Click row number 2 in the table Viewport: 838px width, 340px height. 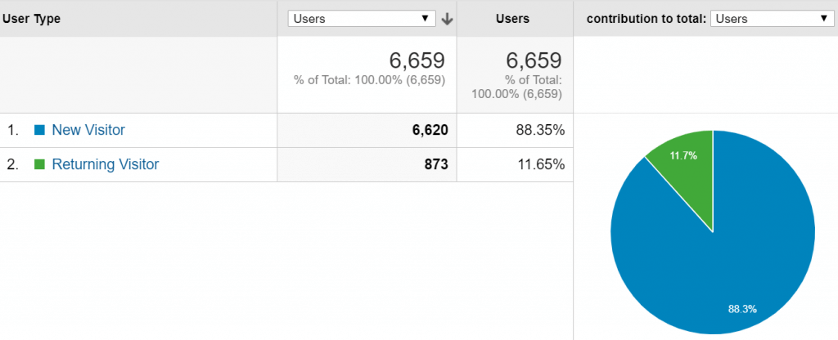(12, 164)
